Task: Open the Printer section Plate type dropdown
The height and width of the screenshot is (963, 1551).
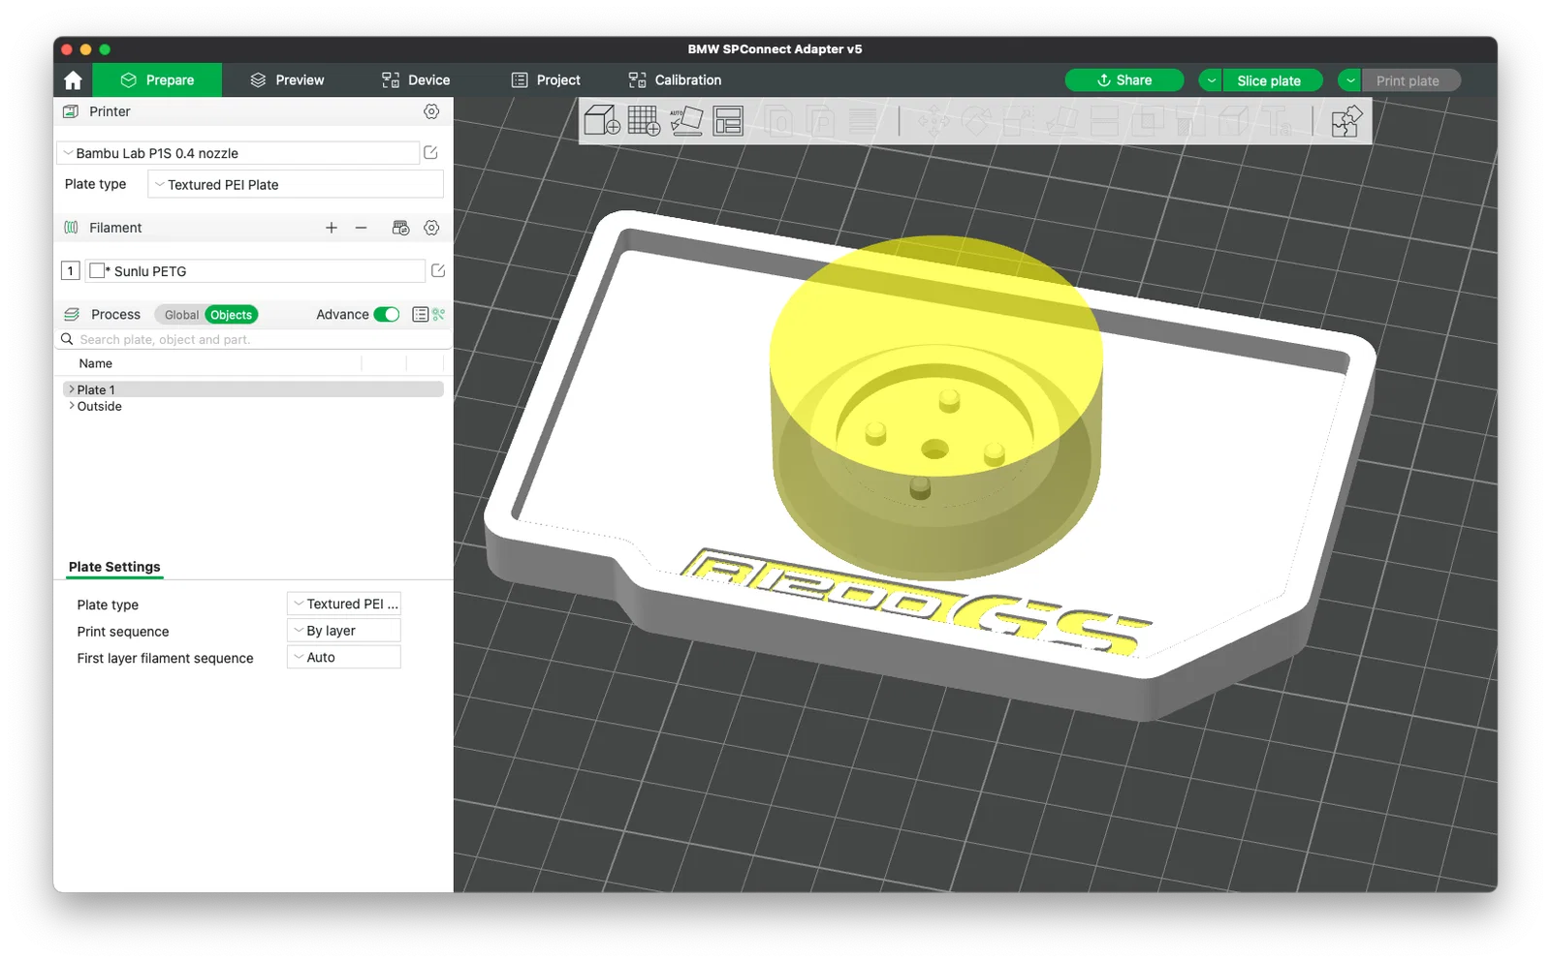Action: [296, 184]
